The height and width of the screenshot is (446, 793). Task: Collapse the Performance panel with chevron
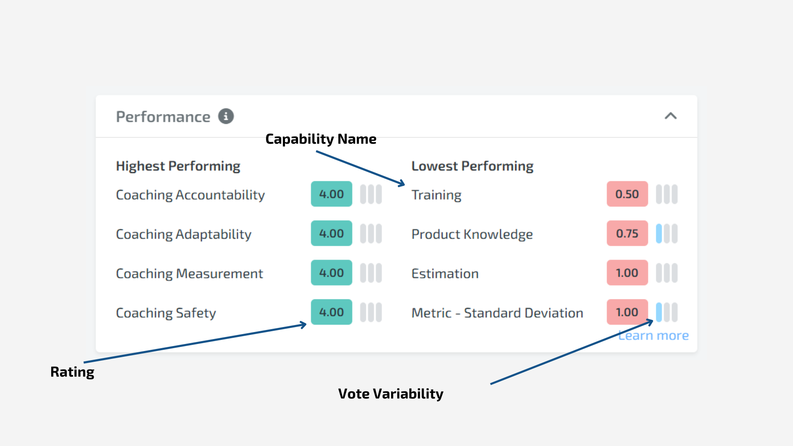click(x=671, y=116)
